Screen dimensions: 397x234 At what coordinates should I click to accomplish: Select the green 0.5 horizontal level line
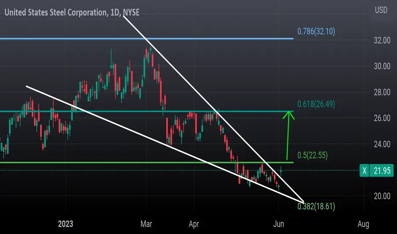[147, 163]
